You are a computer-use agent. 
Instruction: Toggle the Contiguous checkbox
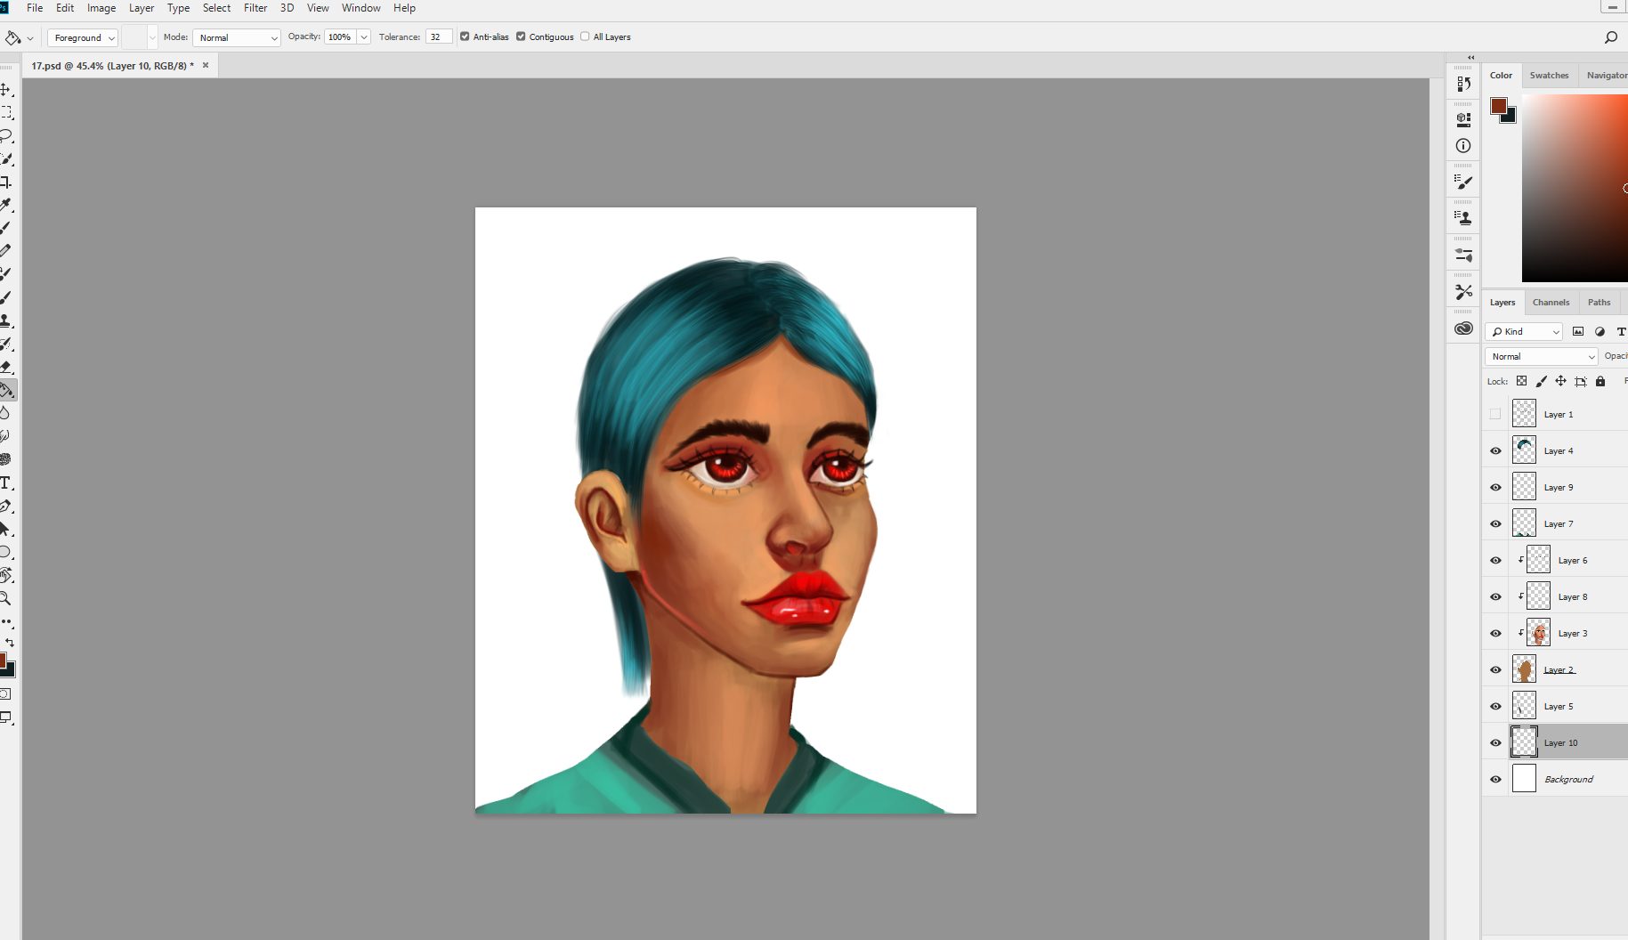(x=521, y=36)
